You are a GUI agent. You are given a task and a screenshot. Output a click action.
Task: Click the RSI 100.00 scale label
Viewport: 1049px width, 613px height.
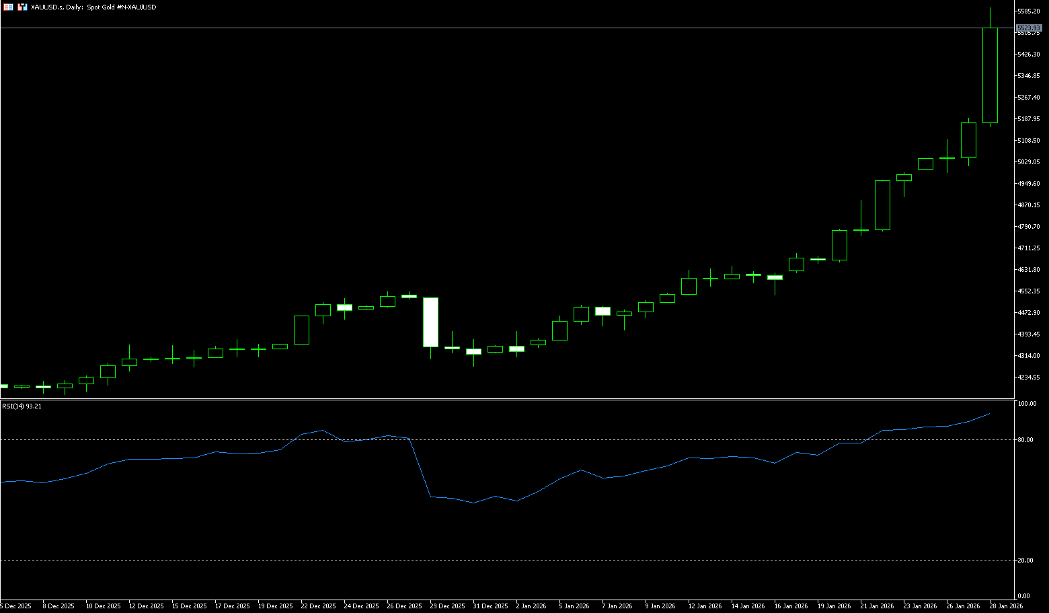[x=1027, y=404]
